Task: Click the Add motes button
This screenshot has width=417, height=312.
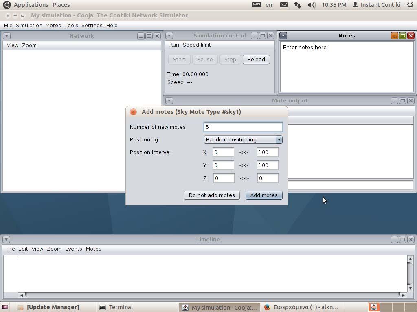Action: [x=264, y=195]
